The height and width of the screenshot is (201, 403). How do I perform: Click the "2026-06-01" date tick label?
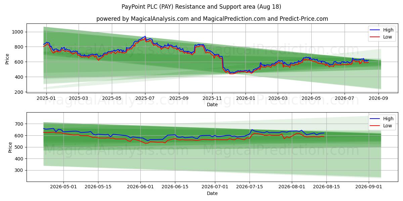[x=140, y=188]
